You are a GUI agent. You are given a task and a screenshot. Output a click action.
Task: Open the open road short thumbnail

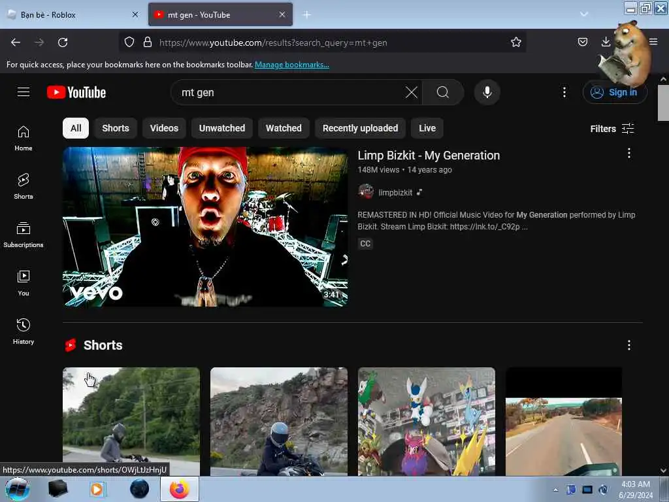pyautogui.click(x=564, y=422)
